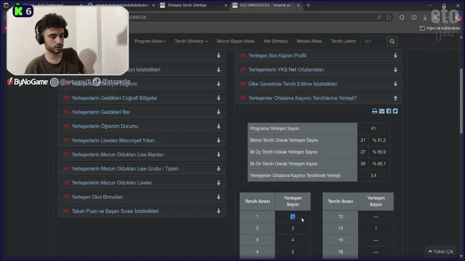
Task: Expand Yerleşenlerin Geldikleri İller arrow
Action: tap(219, 112)
